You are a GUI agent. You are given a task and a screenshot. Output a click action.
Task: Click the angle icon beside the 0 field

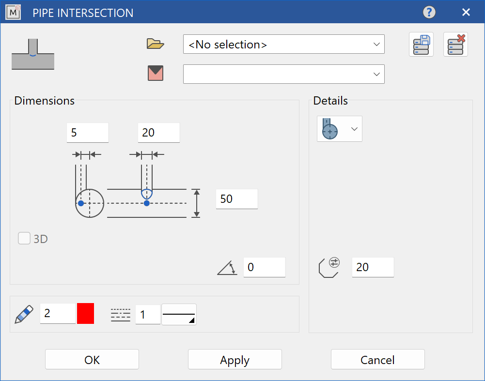pyautogui.click(x=227, y=268)
